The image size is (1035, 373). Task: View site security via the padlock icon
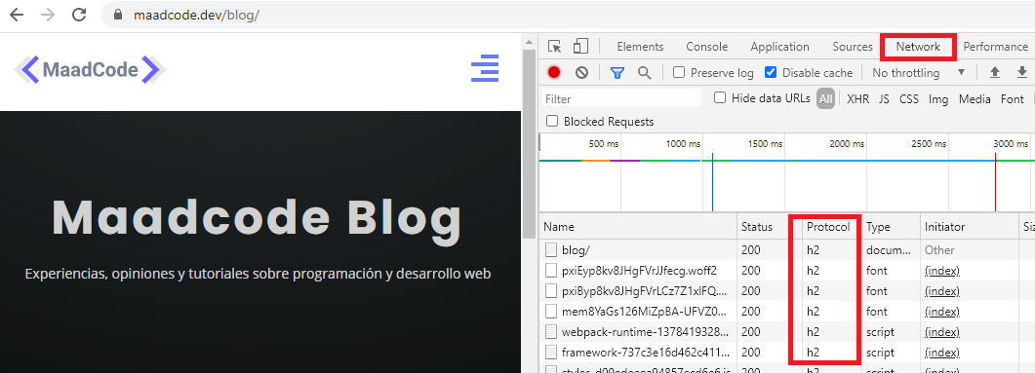119,15
